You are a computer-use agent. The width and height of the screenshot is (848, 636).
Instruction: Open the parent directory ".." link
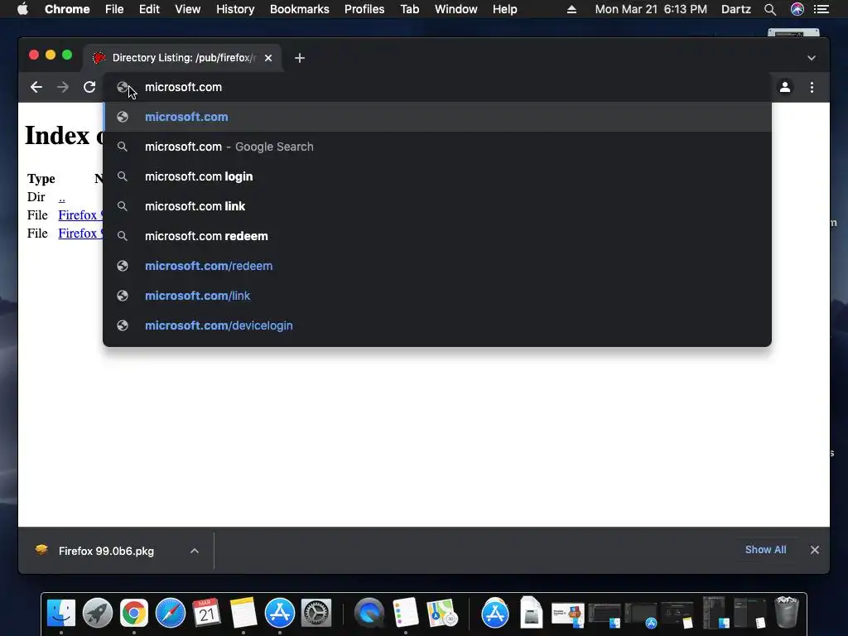pyautogui.click(x=61, y=197)
